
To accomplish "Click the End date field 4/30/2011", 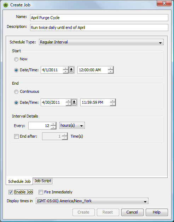I will (53, 102).
